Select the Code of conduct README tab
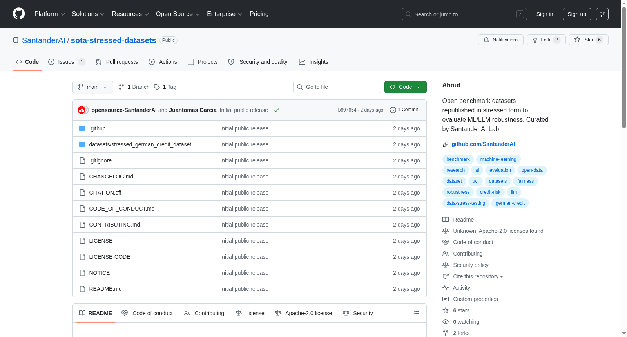 [147, 313]
